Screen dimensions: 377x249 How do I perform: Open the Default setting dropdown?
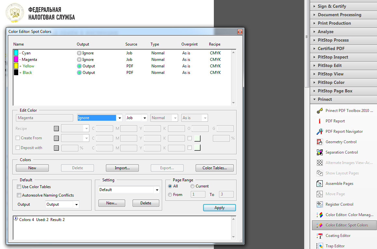point(129,190)
